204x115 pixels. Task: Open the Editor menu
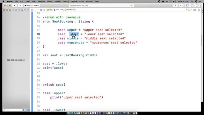(x=50, y=1)
